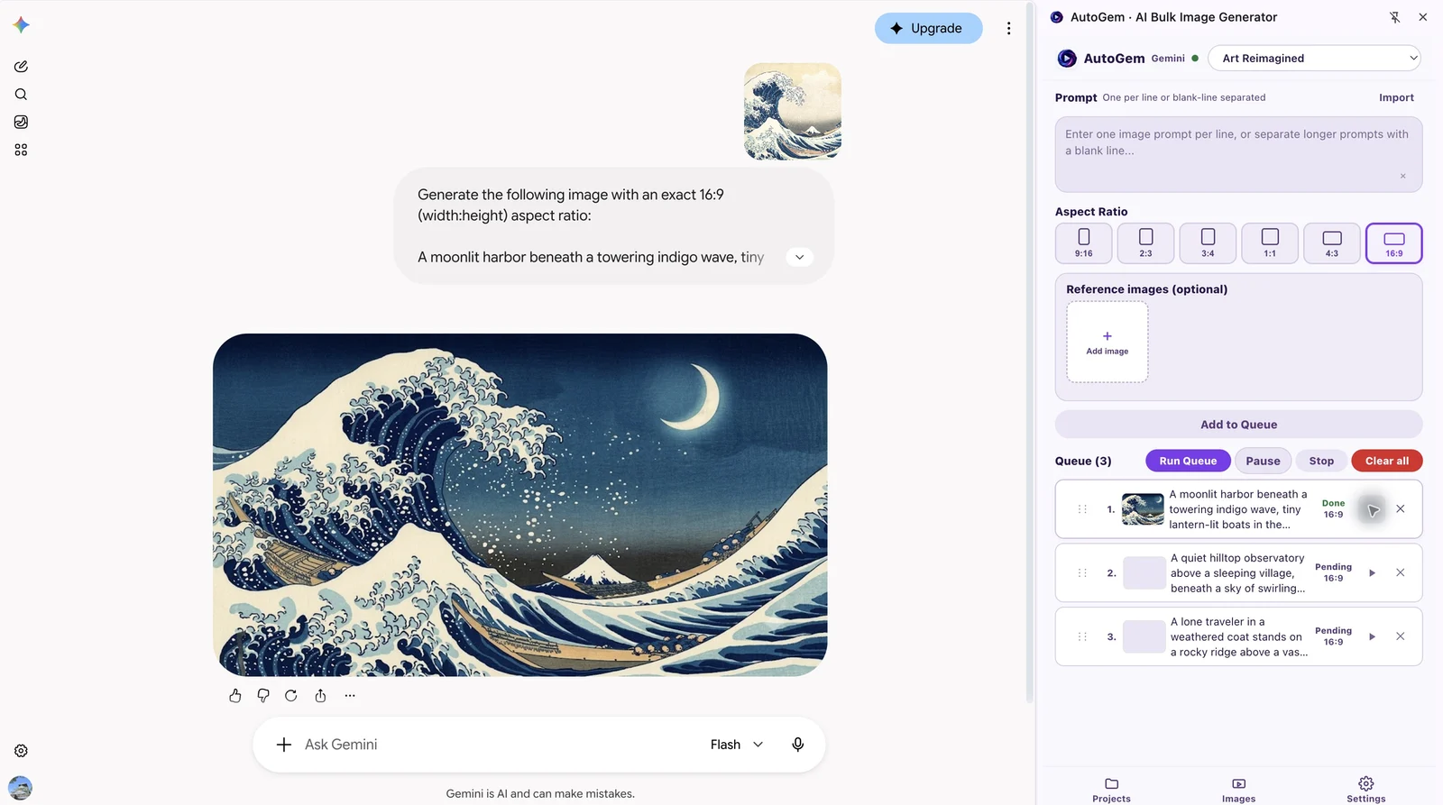
Task: Remove queue item 2 hilltop observatory
Action: pyautogui.click(x=1401, y=573)
